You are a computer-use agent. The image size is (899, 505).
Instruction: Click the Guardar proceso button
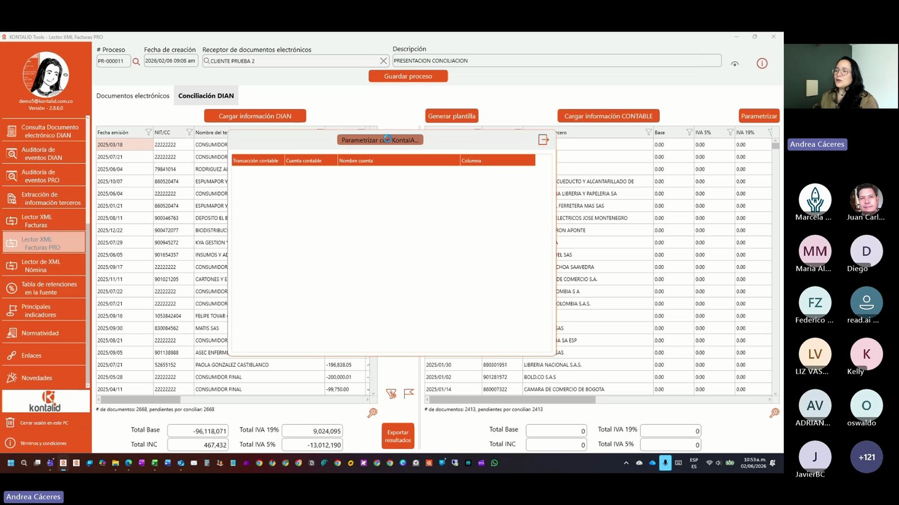[x=408, y=76]
